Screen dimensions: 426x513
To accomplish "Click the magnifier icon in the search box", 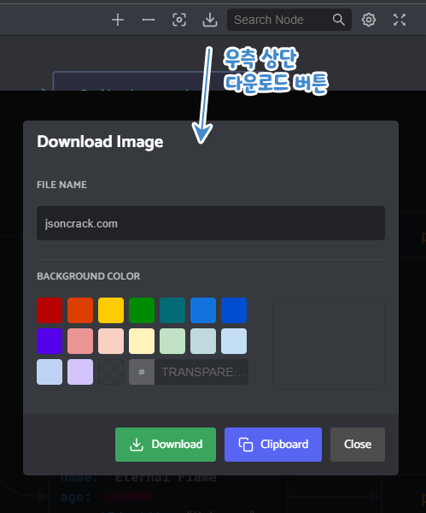I will [339, 20].
